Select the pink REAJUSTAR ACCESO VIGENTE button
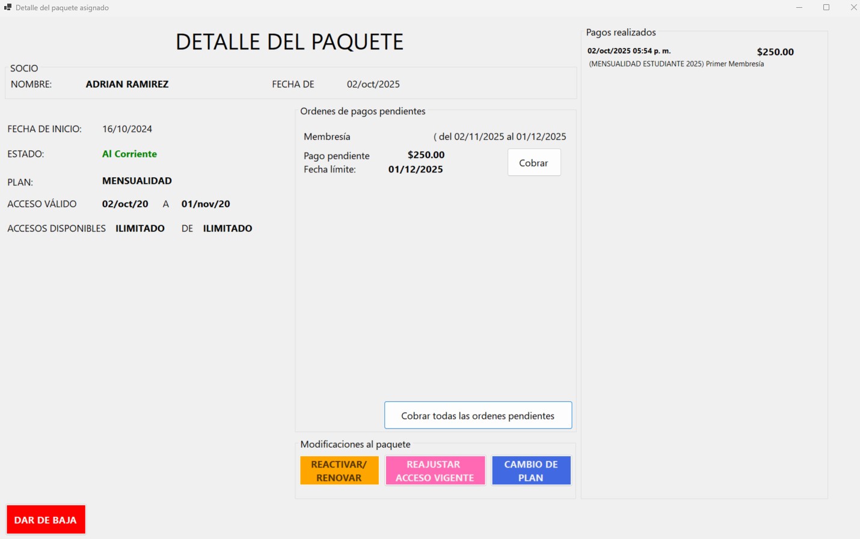The image size is (860, 539). (x=435, y=470)
